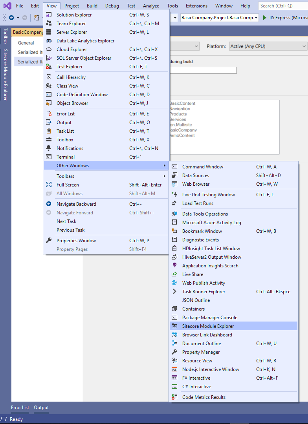Open the navigate backward history dropdown arrow

[18, 18]
